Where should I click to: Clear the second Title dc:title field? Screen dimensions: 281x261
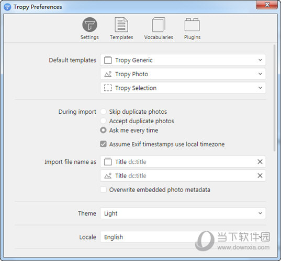point(260,175)
